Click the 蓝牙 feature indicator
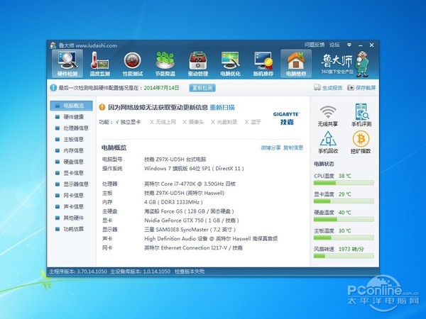Viewport: 426px width, 319px height. coord(253,122)
